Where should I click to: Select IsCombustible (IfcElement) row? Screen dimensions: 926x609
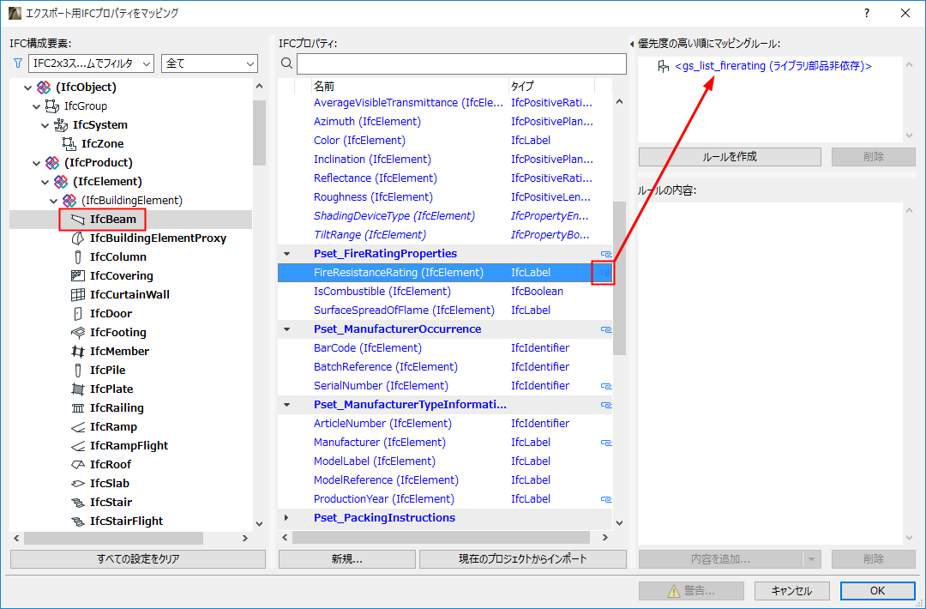445,292
